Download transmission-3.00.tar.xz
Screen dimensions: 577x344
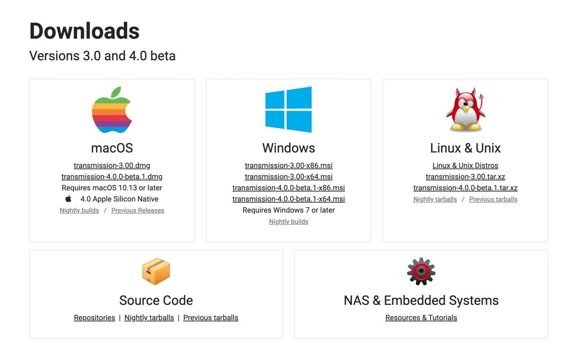point(465,177)
